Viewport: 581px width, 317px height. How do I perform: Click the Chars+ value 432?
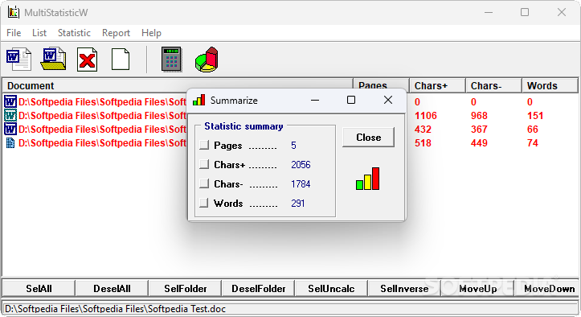(x=423, y=130)
